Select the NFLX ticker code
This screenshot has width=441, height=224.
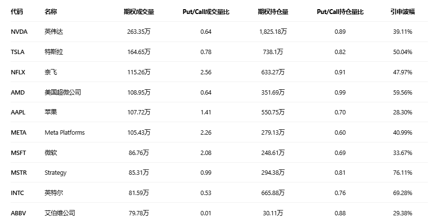click(18, 72)
